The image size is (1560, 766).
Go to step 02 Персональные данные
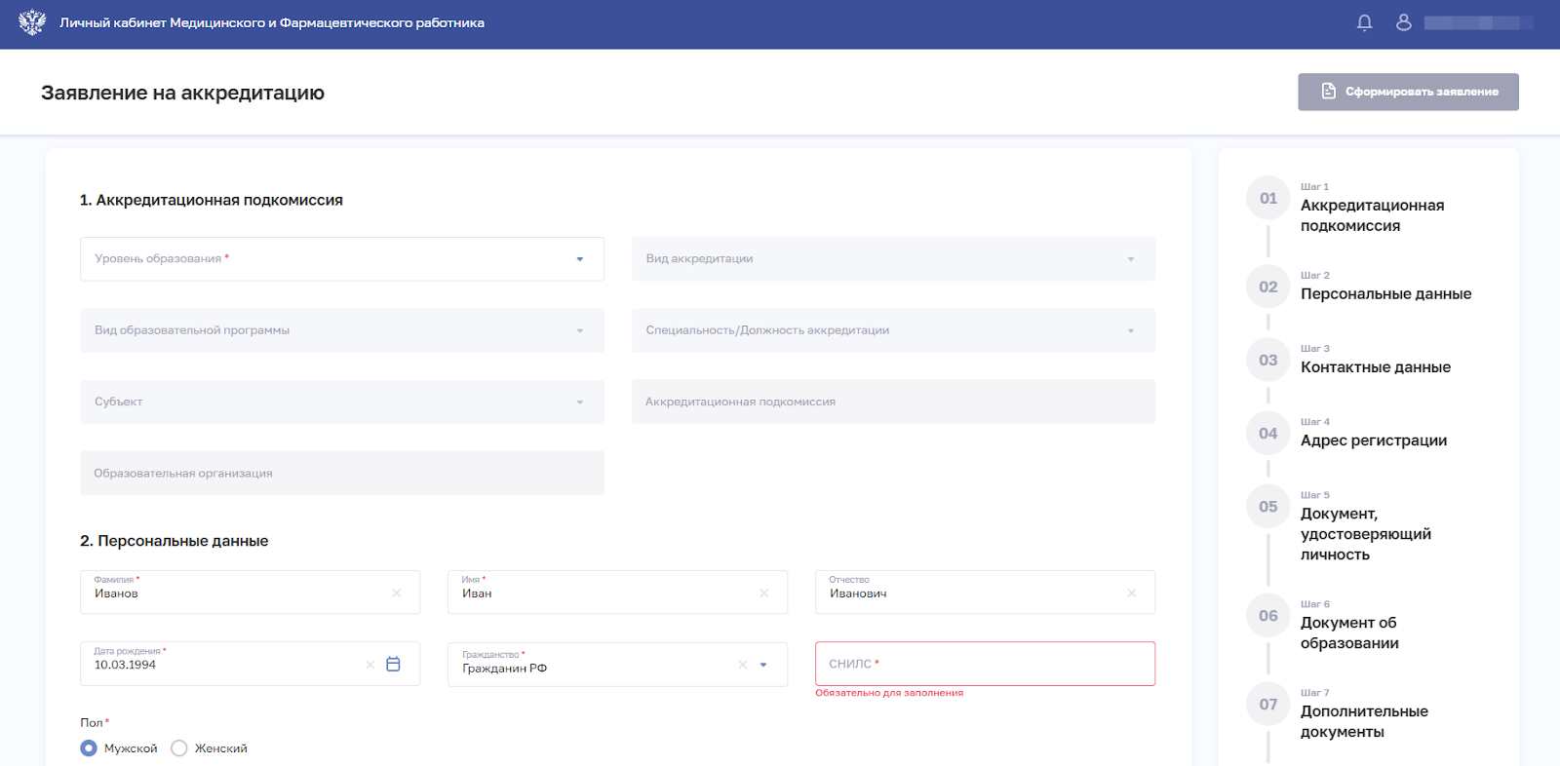[1385, 294]
